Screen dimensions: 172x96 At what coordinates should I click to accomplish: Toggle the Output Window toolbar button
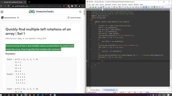click(x=157, y=7)
